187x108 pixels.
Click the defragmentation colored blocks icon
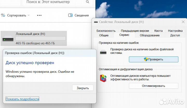pos(103,78)
